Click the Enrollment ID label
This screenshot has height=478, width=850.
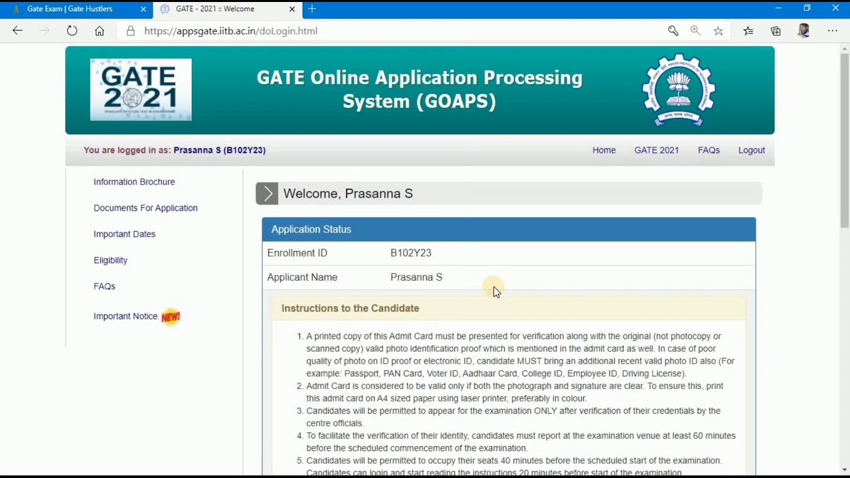[x=297, y=253]
